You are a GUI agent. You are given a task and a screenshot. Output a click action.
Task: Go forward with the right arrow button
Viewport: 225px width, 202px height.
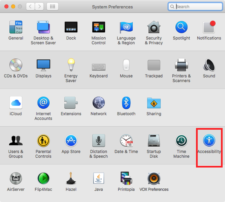coord(39,6)
